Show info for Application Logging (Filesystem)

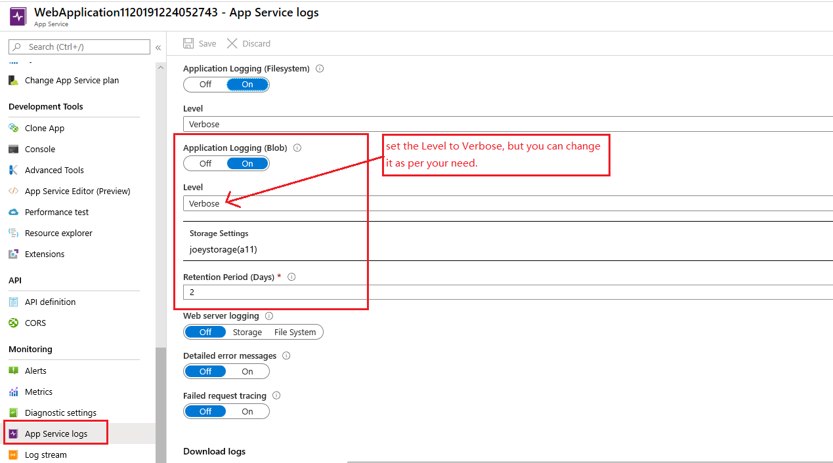[320, 68]
